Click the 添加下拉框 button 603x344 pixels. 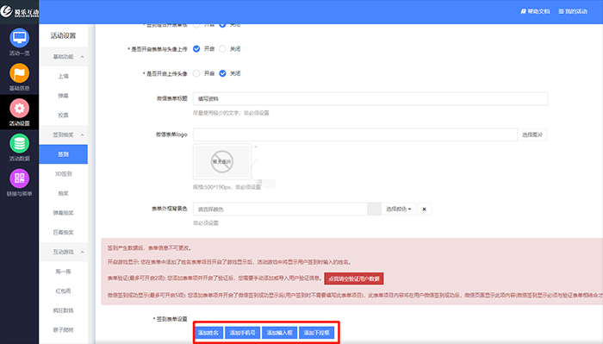316,333
